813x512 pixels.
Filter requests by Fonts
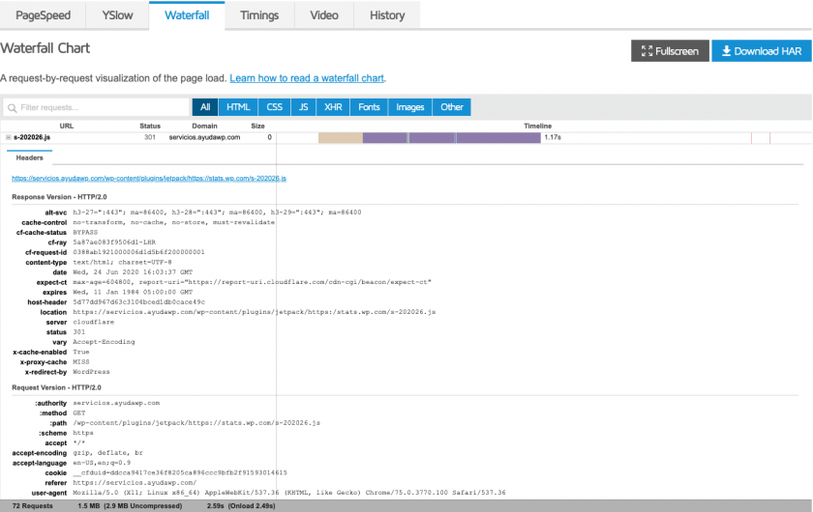(x=369, y=107)
